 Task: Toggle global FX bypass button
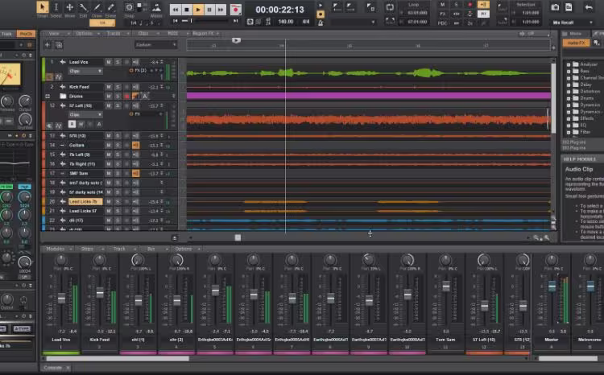[443, 14]
